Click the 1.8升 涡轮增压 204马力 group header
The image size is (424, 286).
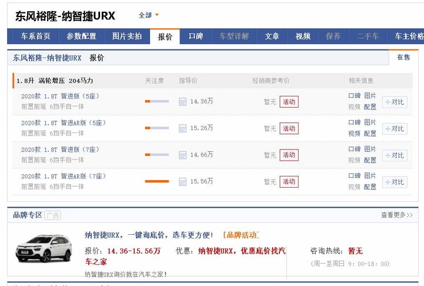pos(55,81)
